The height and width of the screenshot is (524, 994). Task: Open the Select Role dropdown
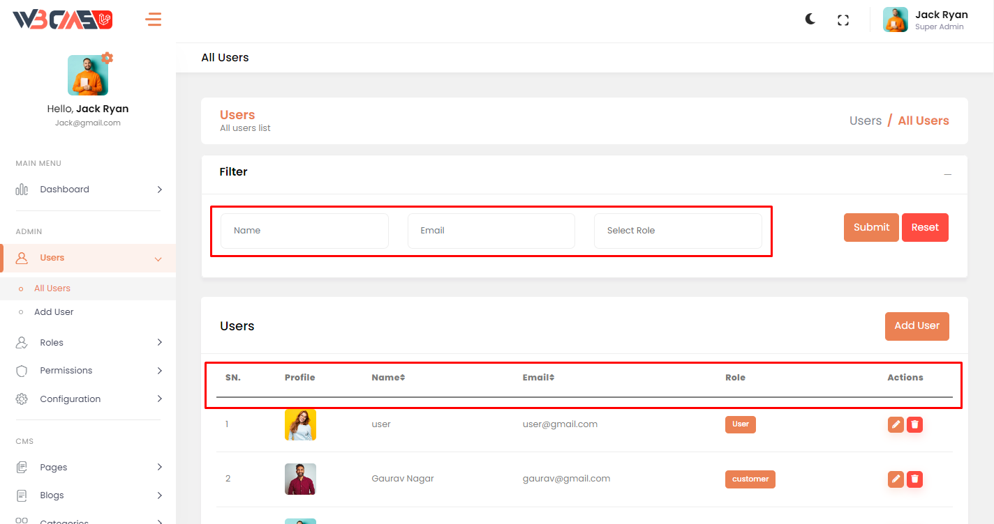[x=678, y=231]
